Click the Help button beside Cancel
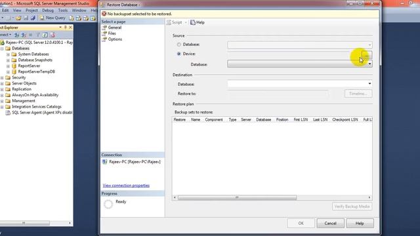The image size is (420, 236). 360,223
